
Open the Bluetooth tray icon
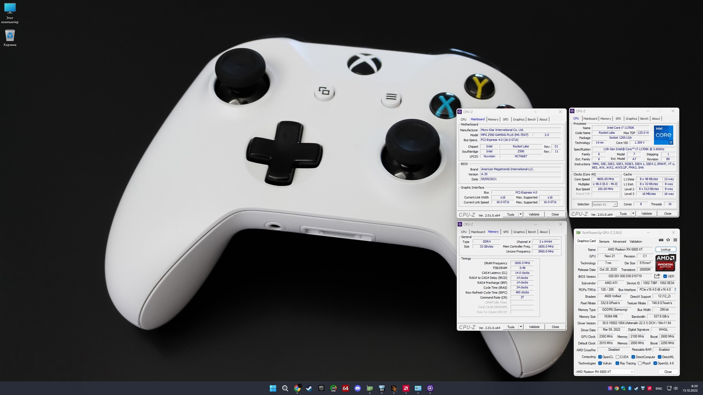[x=630, y=388]
